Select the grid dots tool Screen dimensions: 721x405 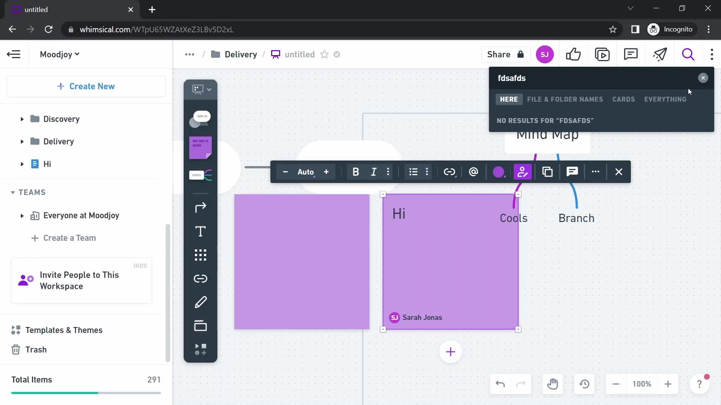(201, 255)
